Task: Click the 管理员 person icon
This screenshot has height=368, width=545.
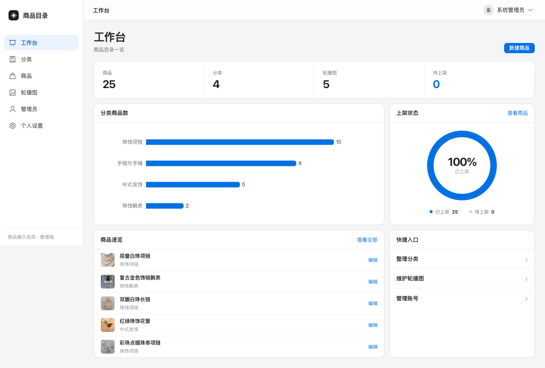Action: (13, 109)
